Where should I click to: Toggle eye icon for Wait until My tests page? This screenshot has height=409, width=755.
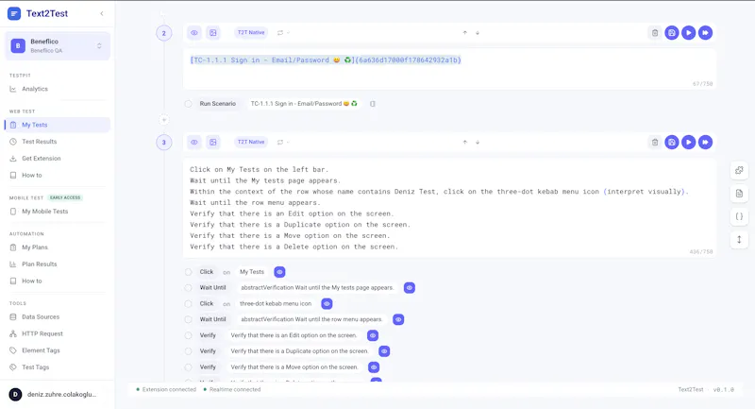[410, 288]
